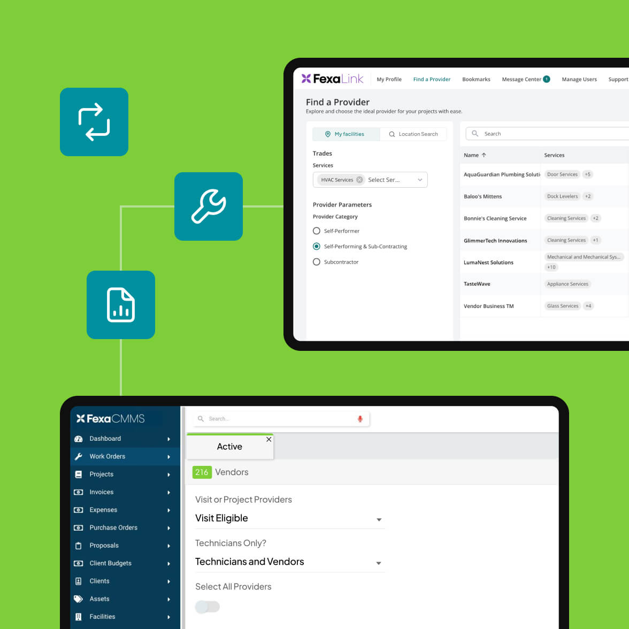629x629 pixels.
Task: Open the My Profile menu item
Action: coord(389,79)
